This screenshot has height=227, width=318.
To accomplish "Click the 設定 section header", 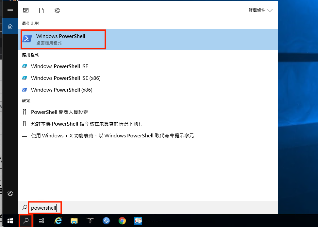I will (x=26, y=101).
